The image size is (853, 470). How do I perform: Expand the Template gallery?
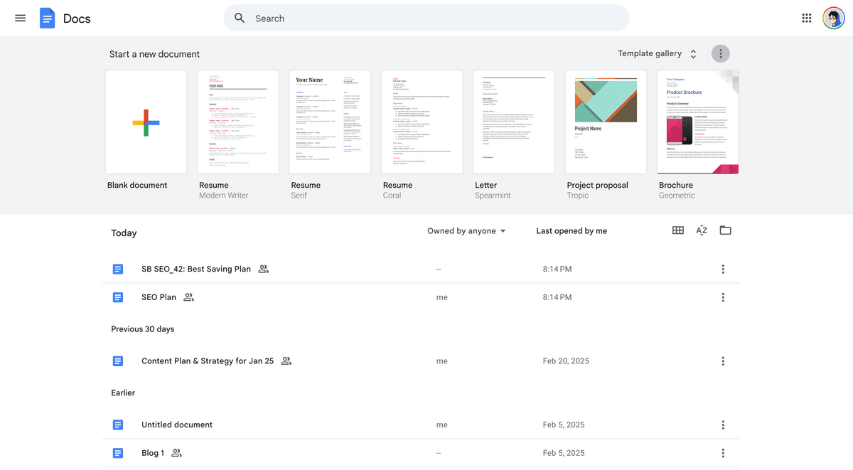pyautogui.click(x=657, y=53)
